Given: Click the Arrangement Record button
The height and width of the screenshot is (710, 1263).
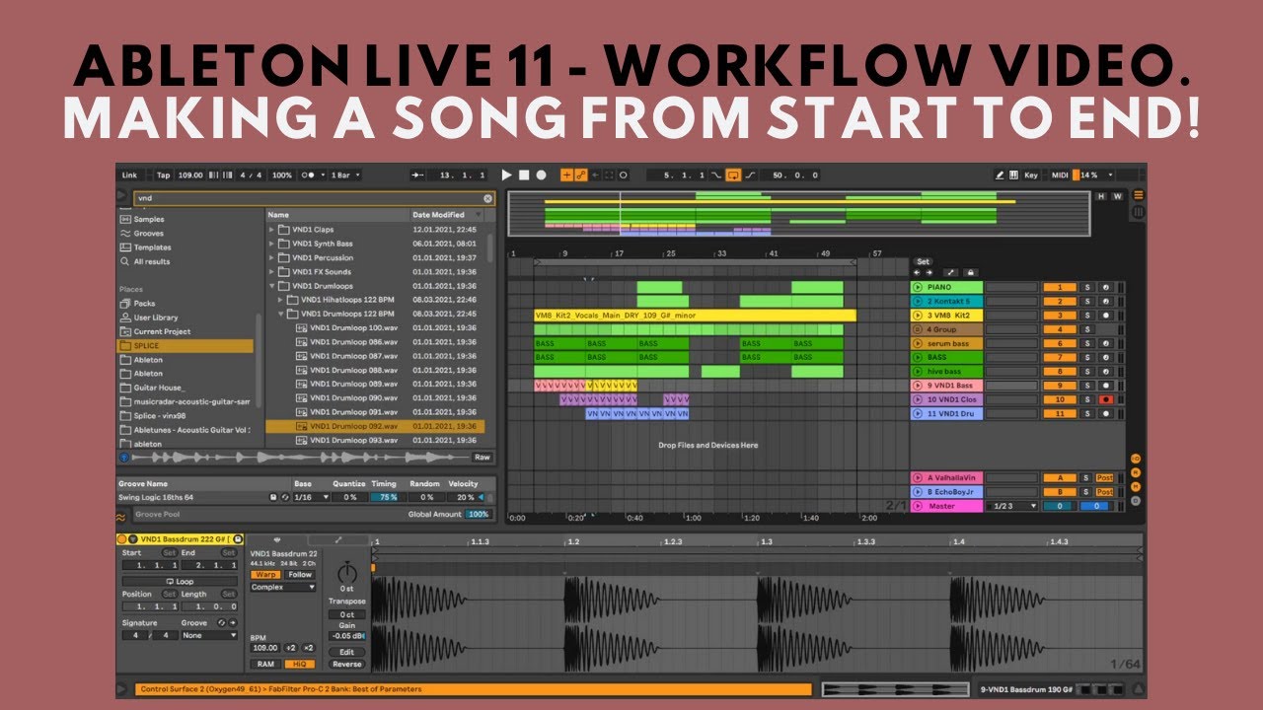Looking at the screenshot, I should tap(541, 175).
